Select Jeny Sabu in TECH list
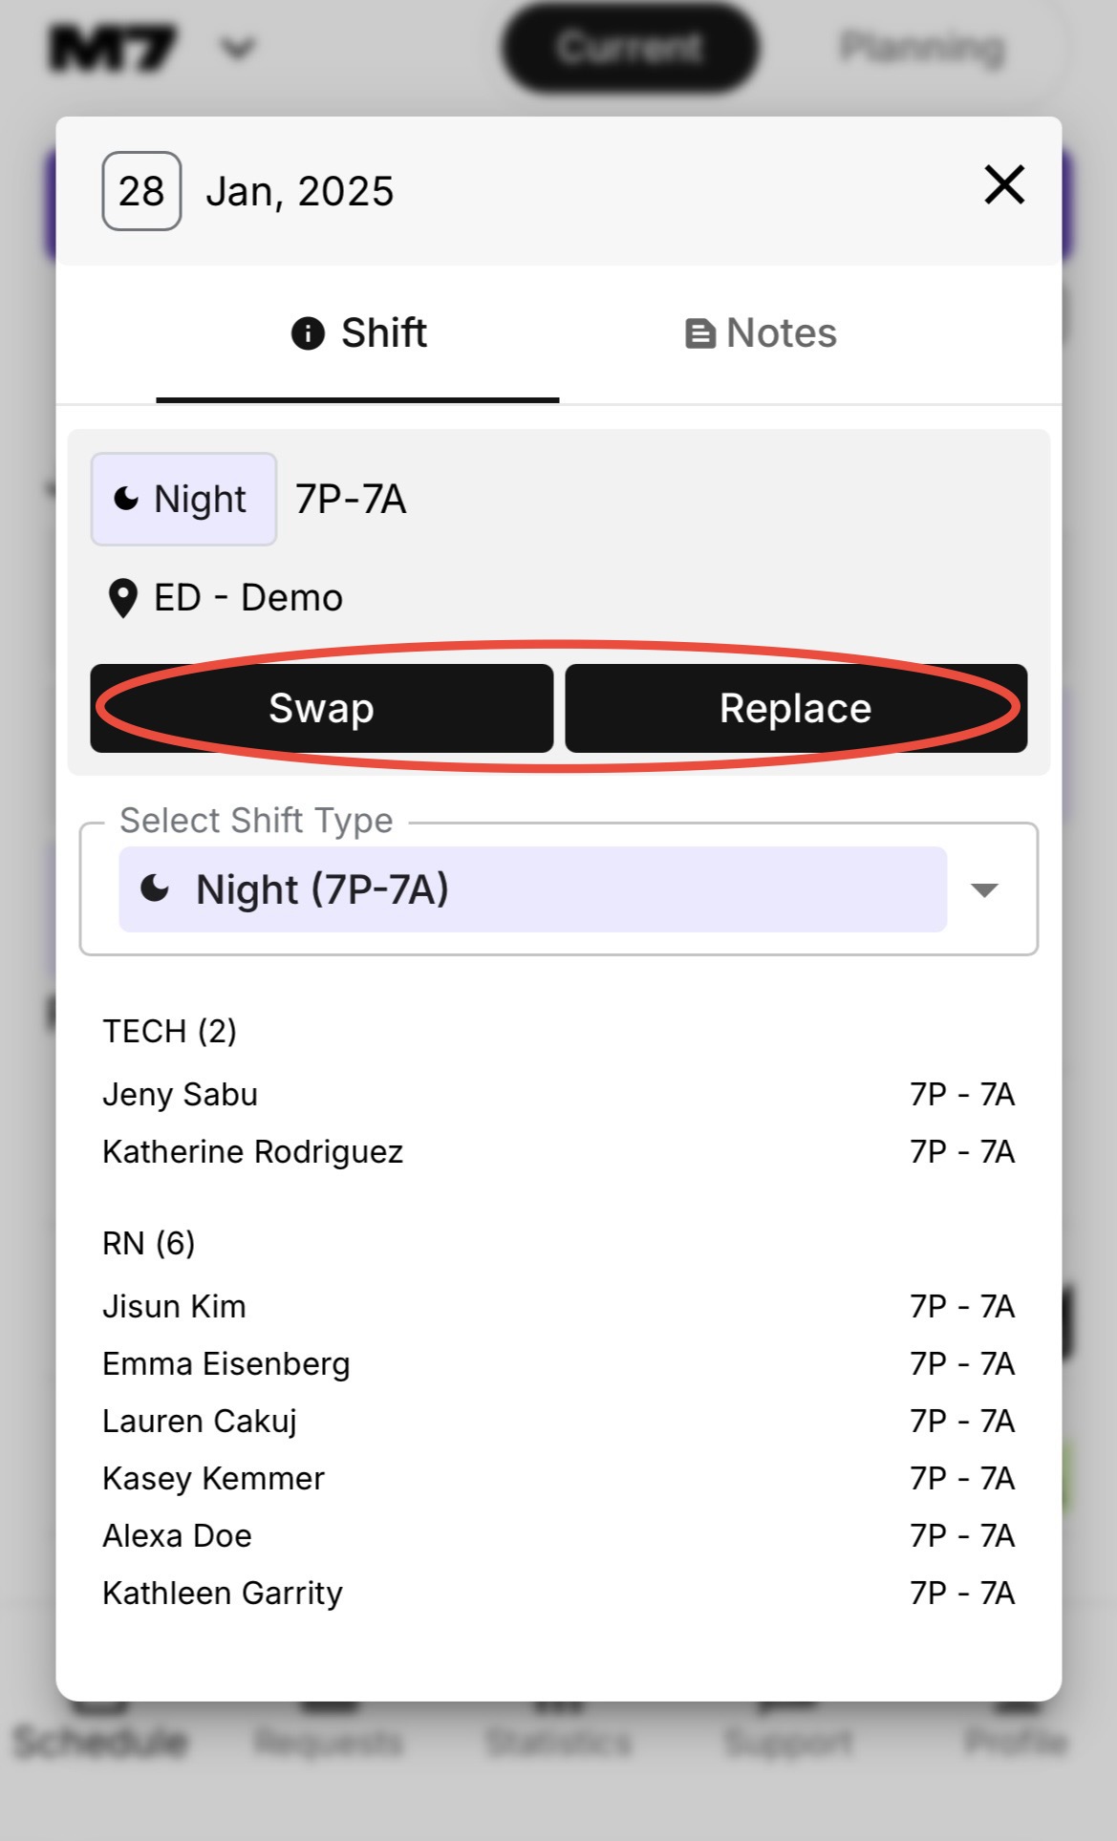The image size is (1117, 1841). pyautogui.click(x=181, y=1095)
